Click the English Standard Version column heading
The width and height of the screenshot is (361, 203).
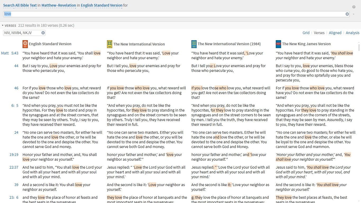[50, 44]
